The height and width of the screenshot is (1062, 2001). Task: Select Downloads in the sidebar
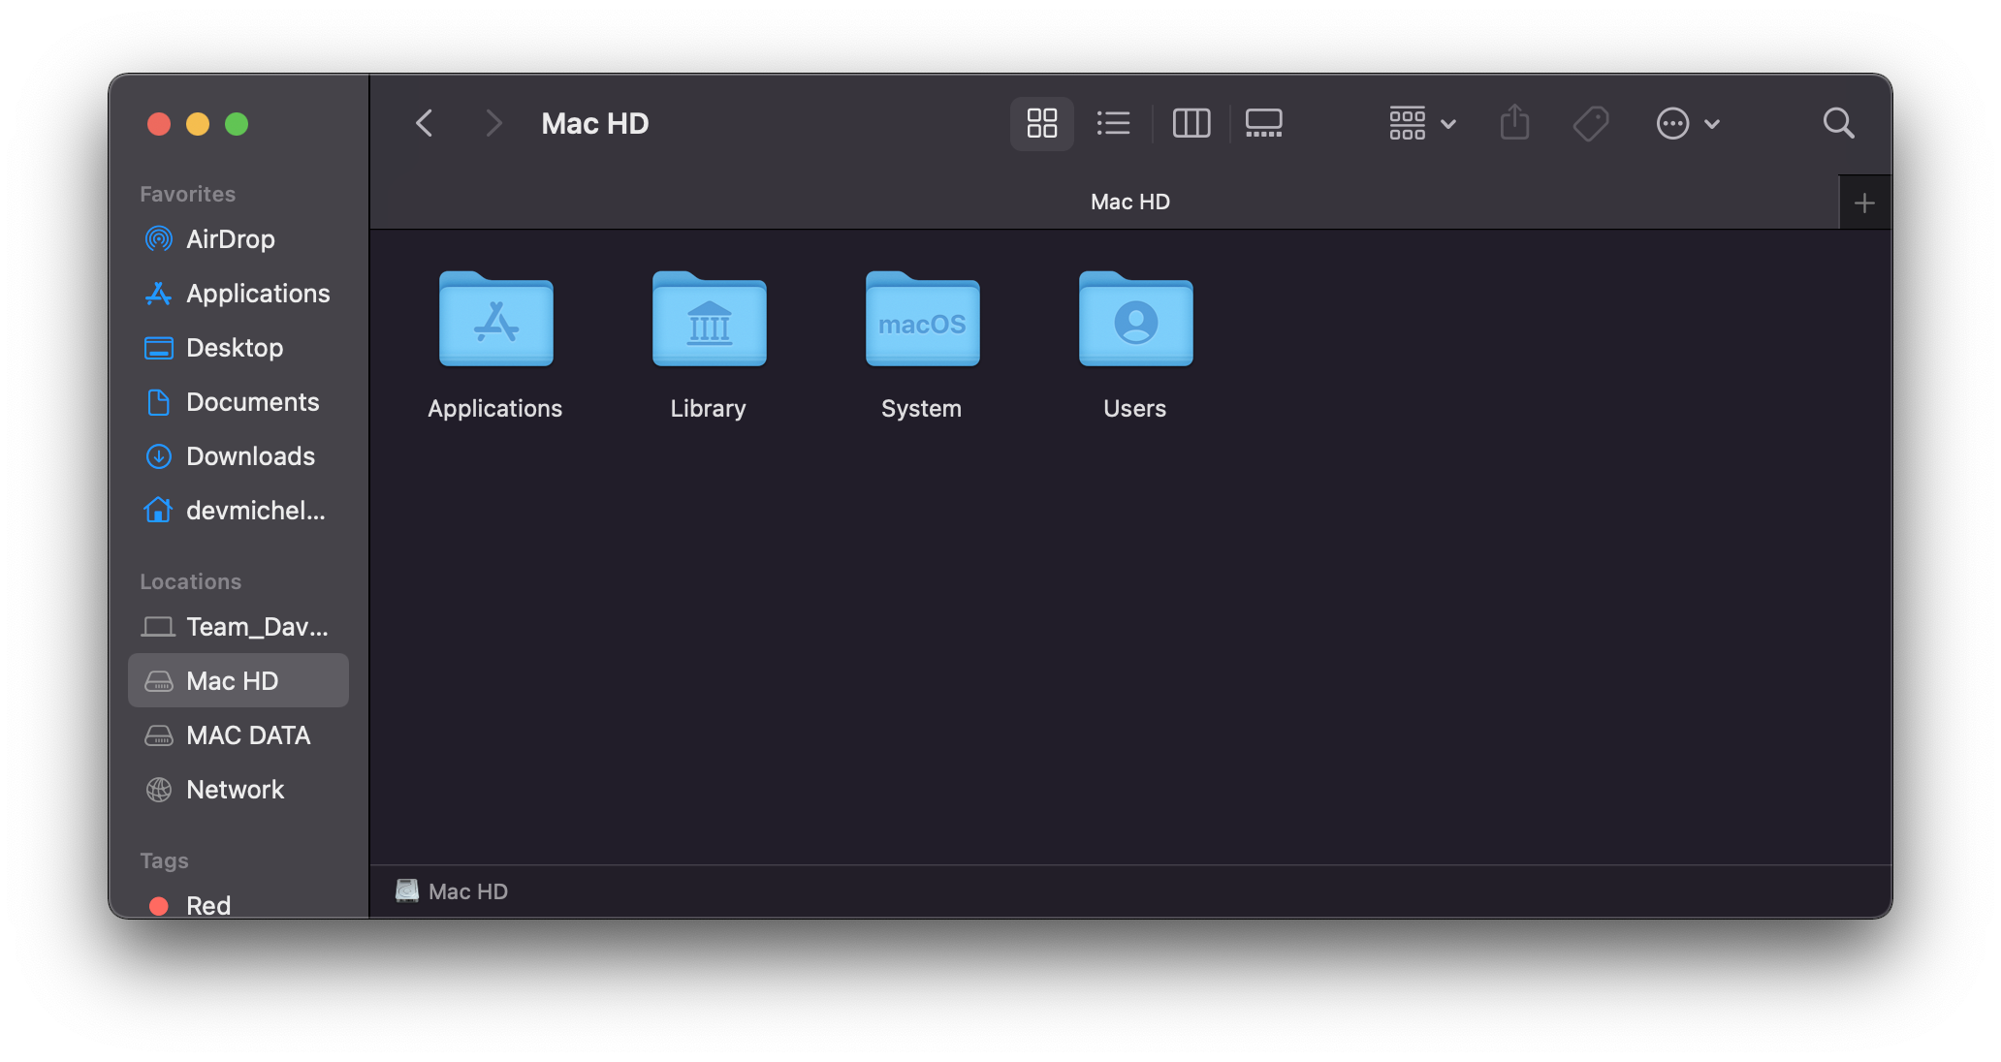pos(250,456)
